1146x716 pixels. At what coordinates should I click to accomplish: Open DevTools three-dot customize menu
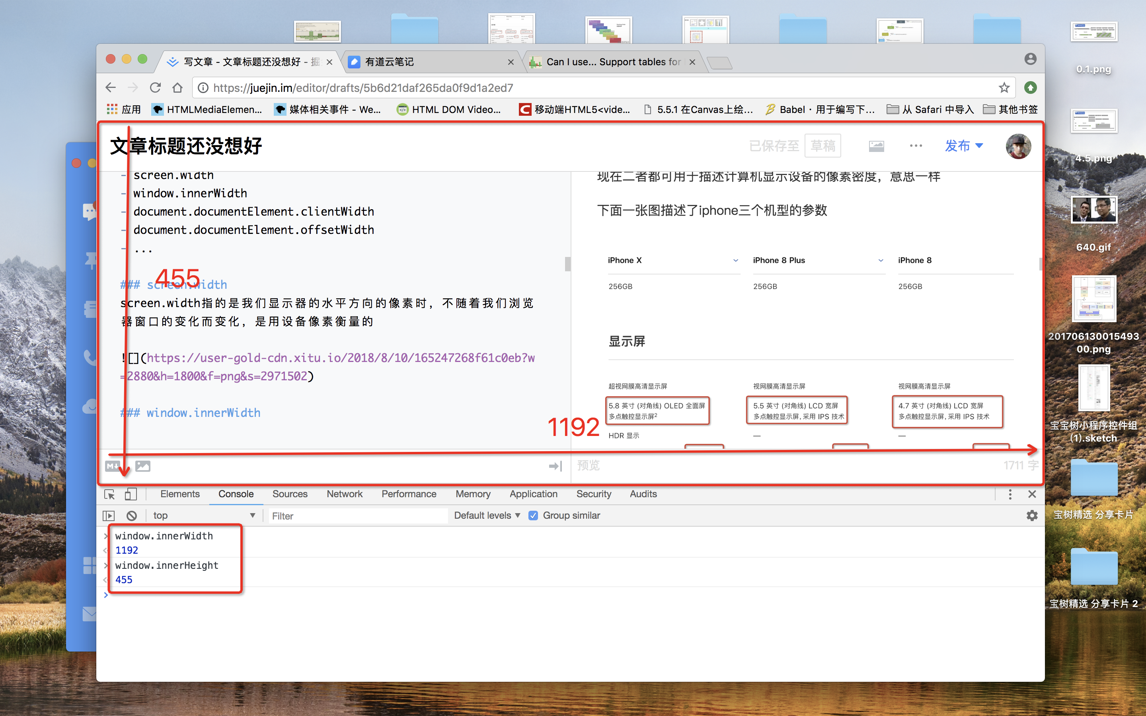coord(1010,494)
